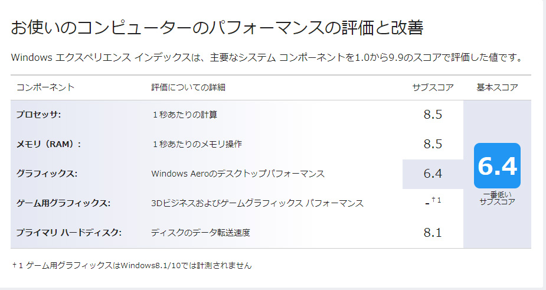Screen dimensions: 546x290
Task: Click the Windows Aero desktop performance description
Action: pyautogui.click(x=238, y=174)
